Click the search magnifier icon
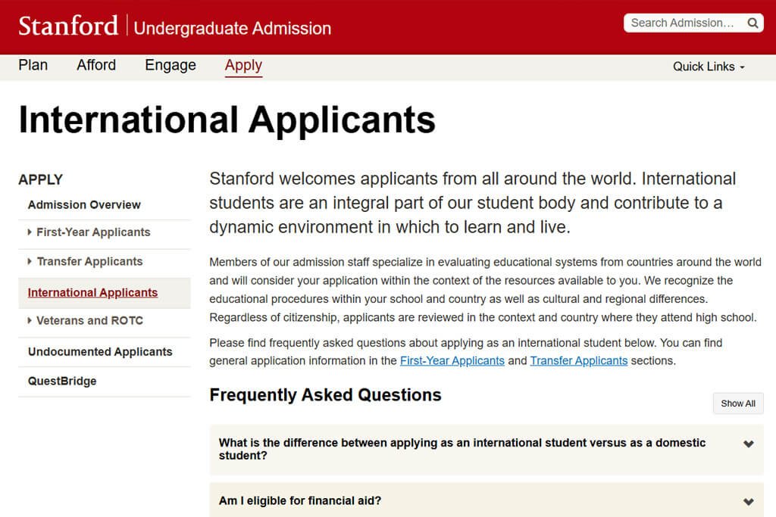 [x=753, y=23]
